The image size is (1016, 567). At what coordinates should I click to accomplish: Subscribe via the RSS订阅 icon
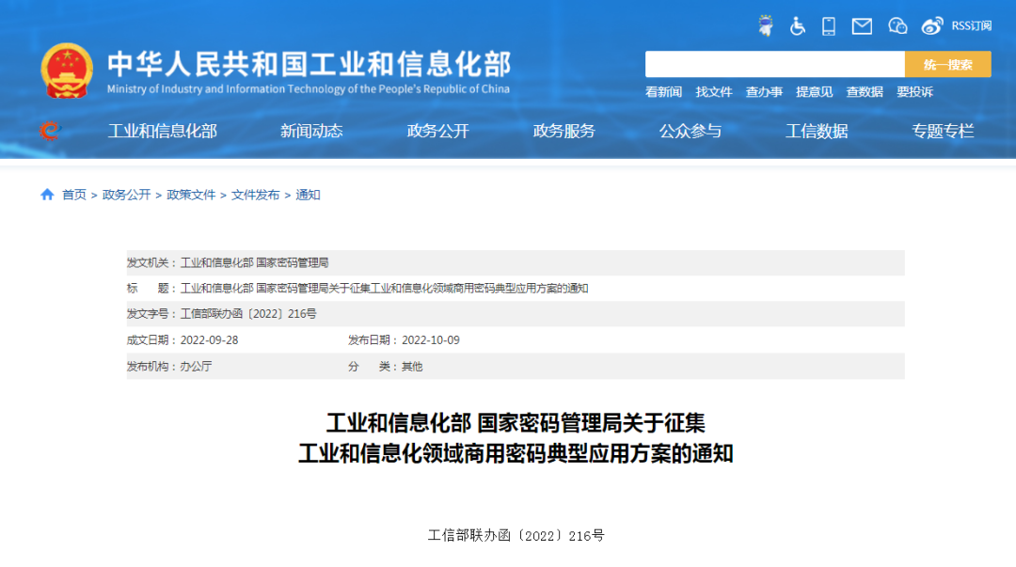tap(973, 26)
